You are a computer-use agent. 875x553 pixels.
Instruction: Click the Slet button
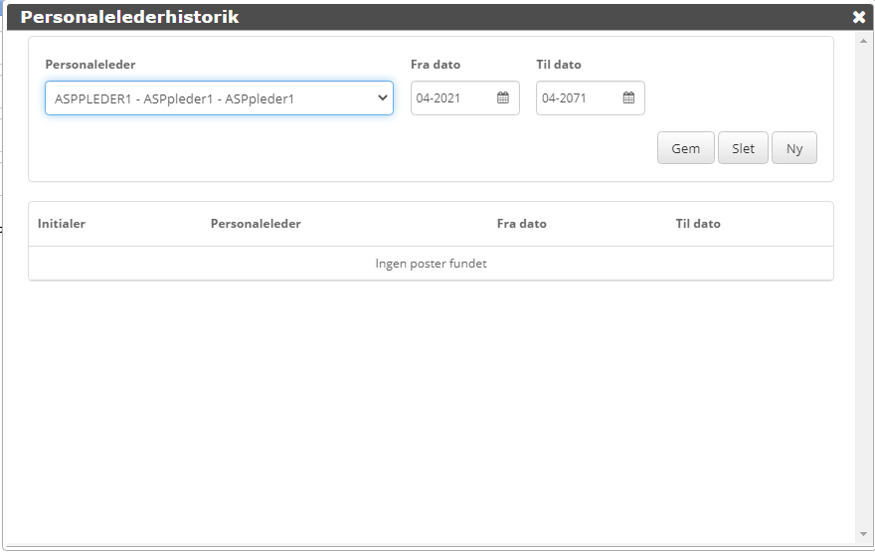pos(743,148)
